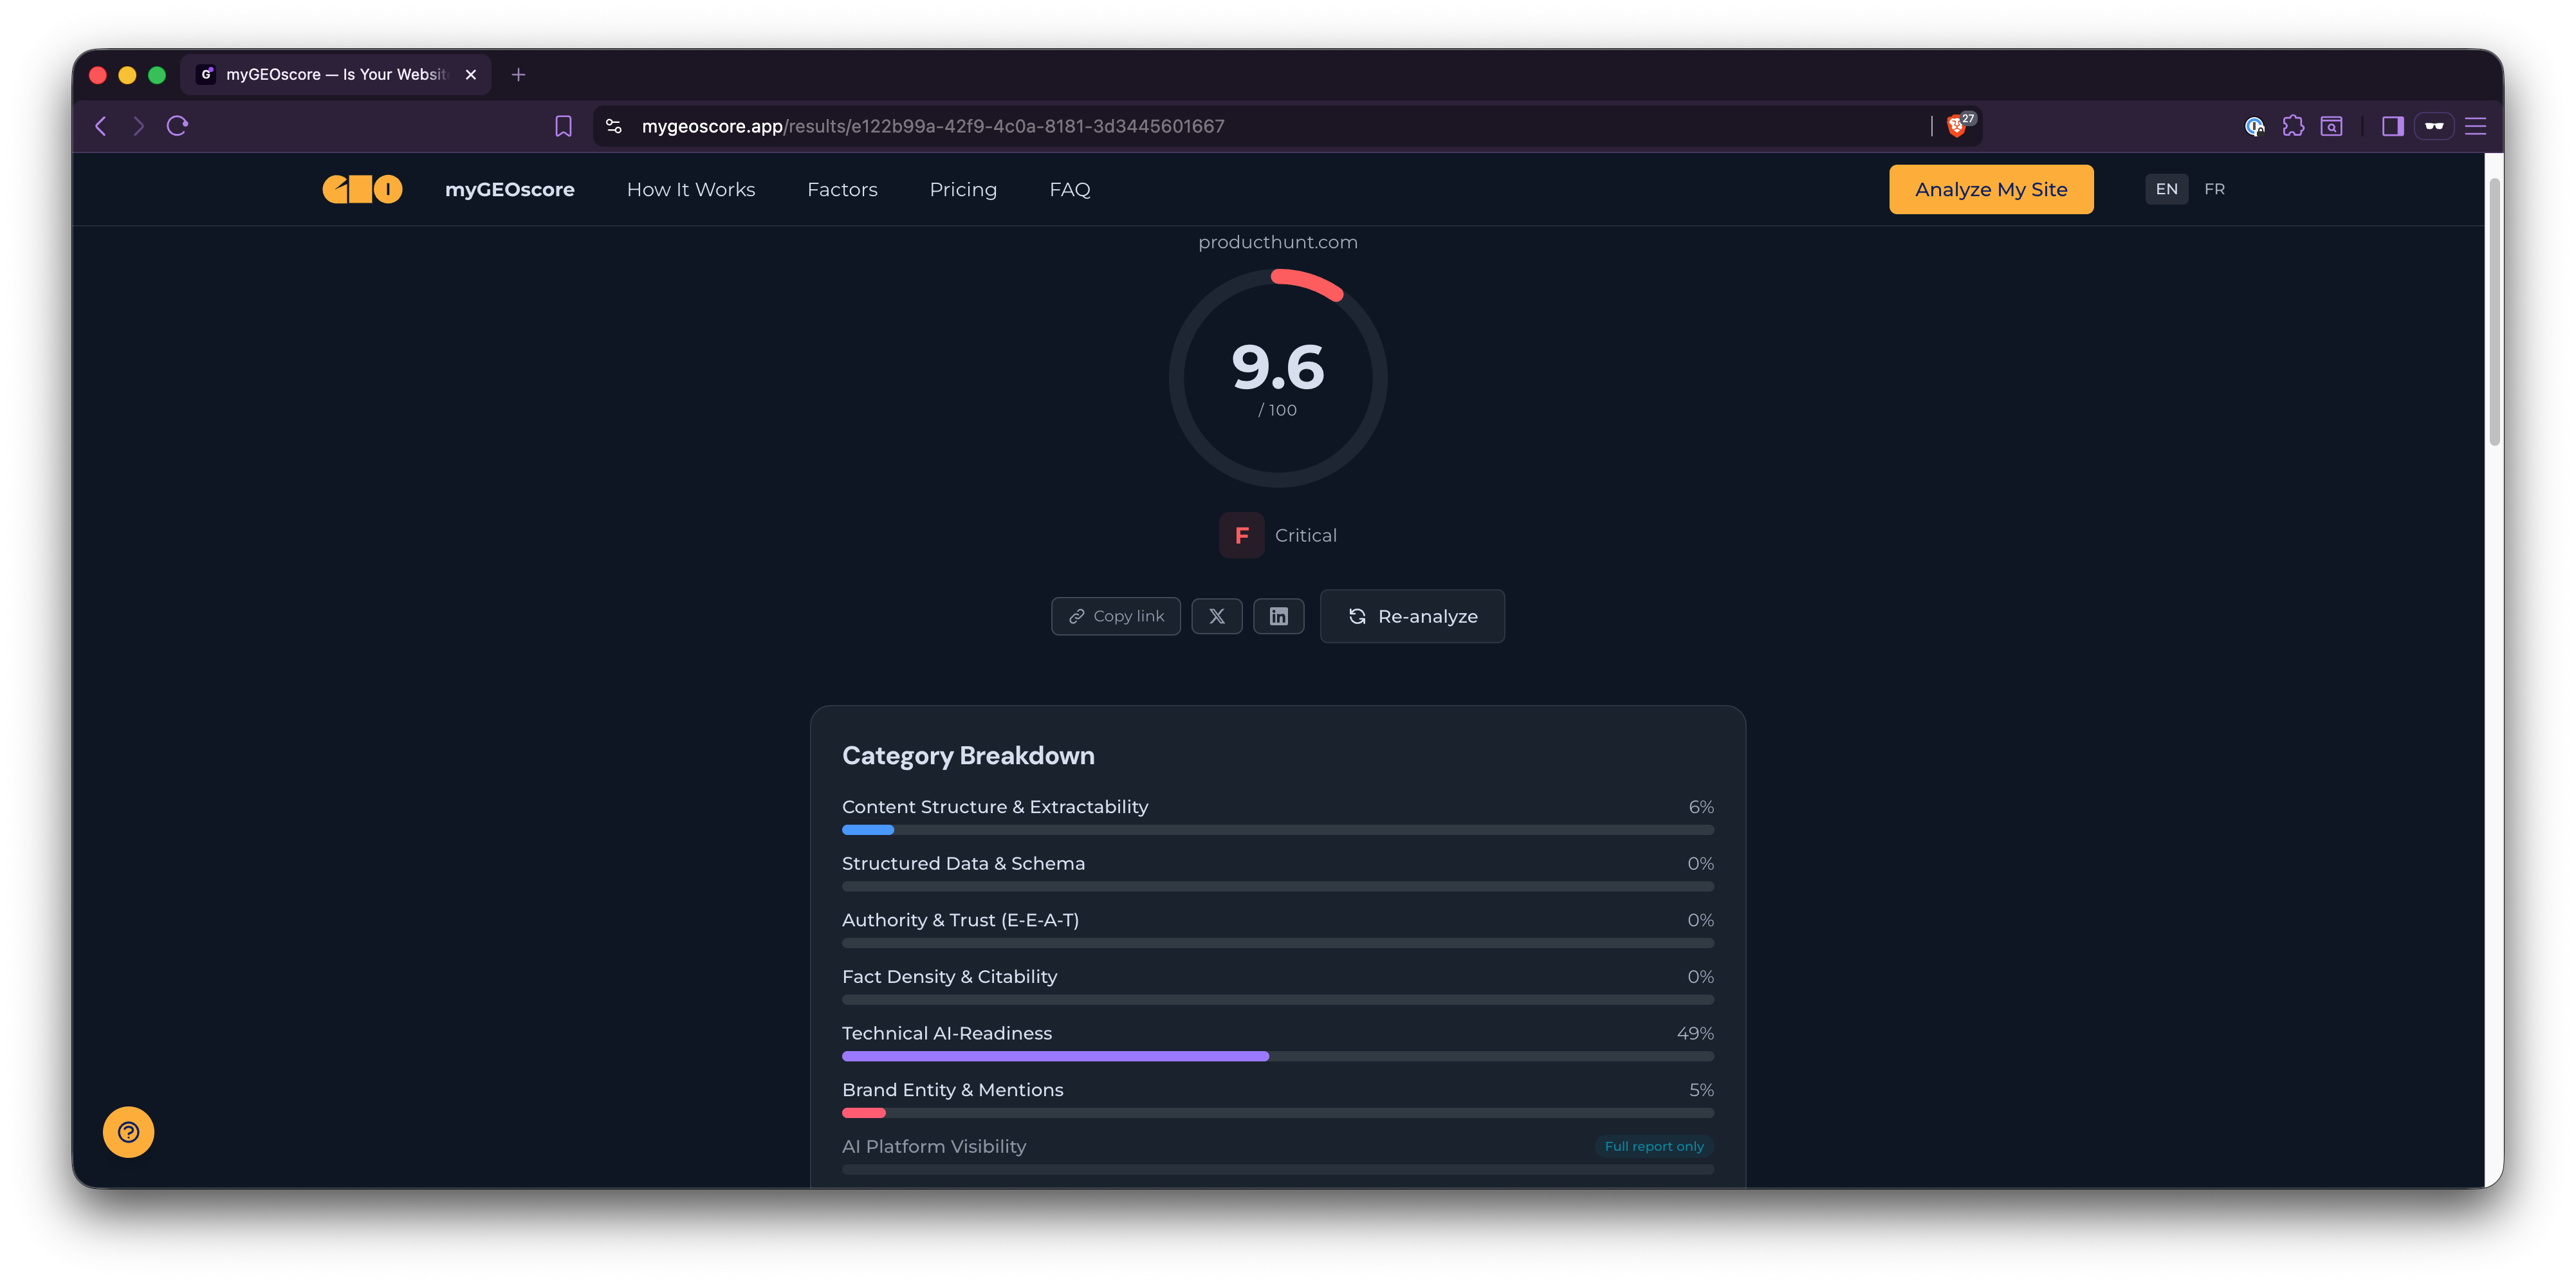Click the myGEOscore GEO logo

tap(362, 188)
